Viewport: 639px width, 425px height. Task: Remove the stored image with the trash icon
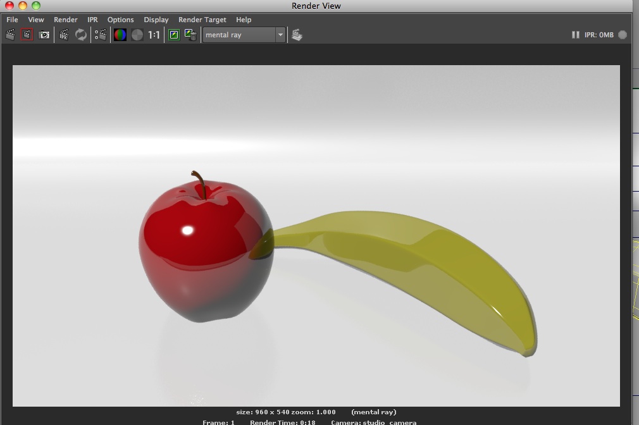click(190, 35)
